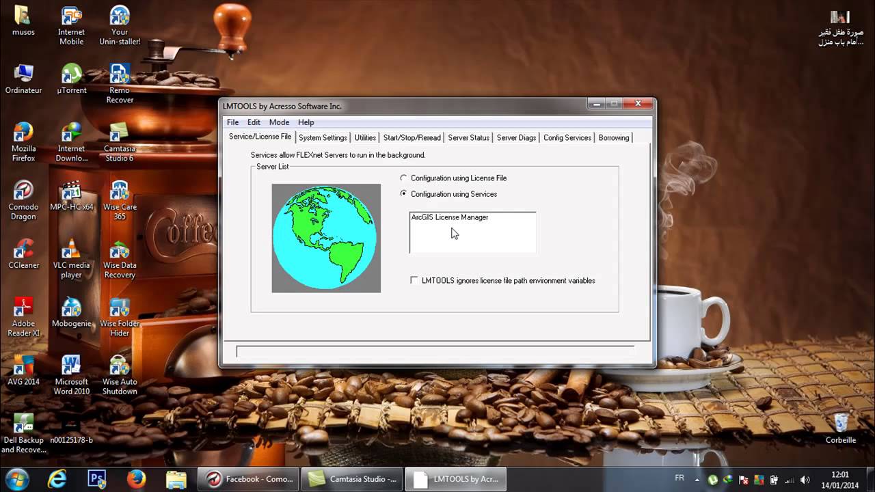This screenshot has width=875, height=492.
Task: Open Internet Mobile desktop shortcut
Action: point(71,26)
